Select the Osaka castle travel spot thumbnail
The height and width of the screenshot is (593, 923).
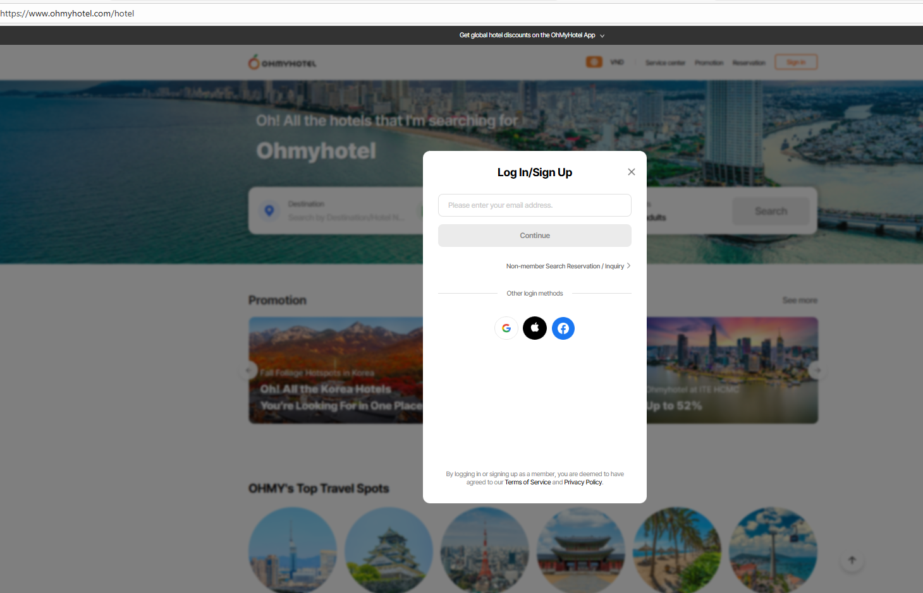tap(389, 550)
